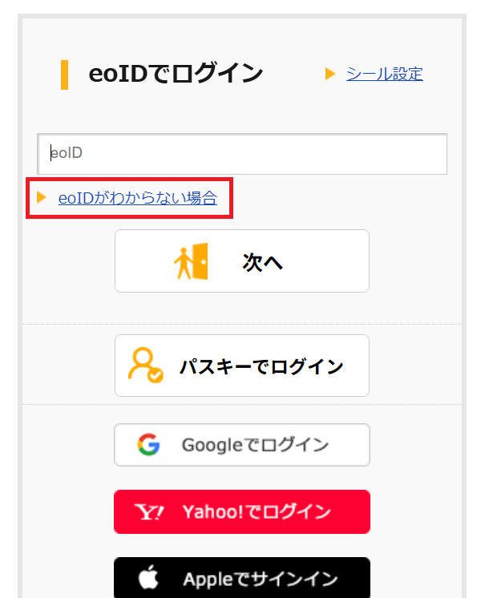This screenshot has height=598, width=481.
Task: Proceed with the 次へ button
Action: 242,261
